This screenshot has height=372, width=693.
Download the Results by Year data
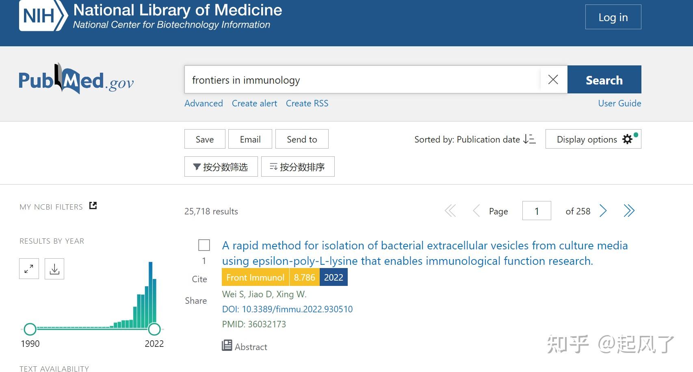tap(54, 268)
